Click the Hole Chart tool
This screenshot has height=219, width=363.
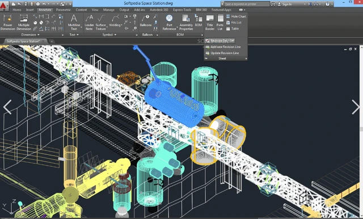[236, 16]
